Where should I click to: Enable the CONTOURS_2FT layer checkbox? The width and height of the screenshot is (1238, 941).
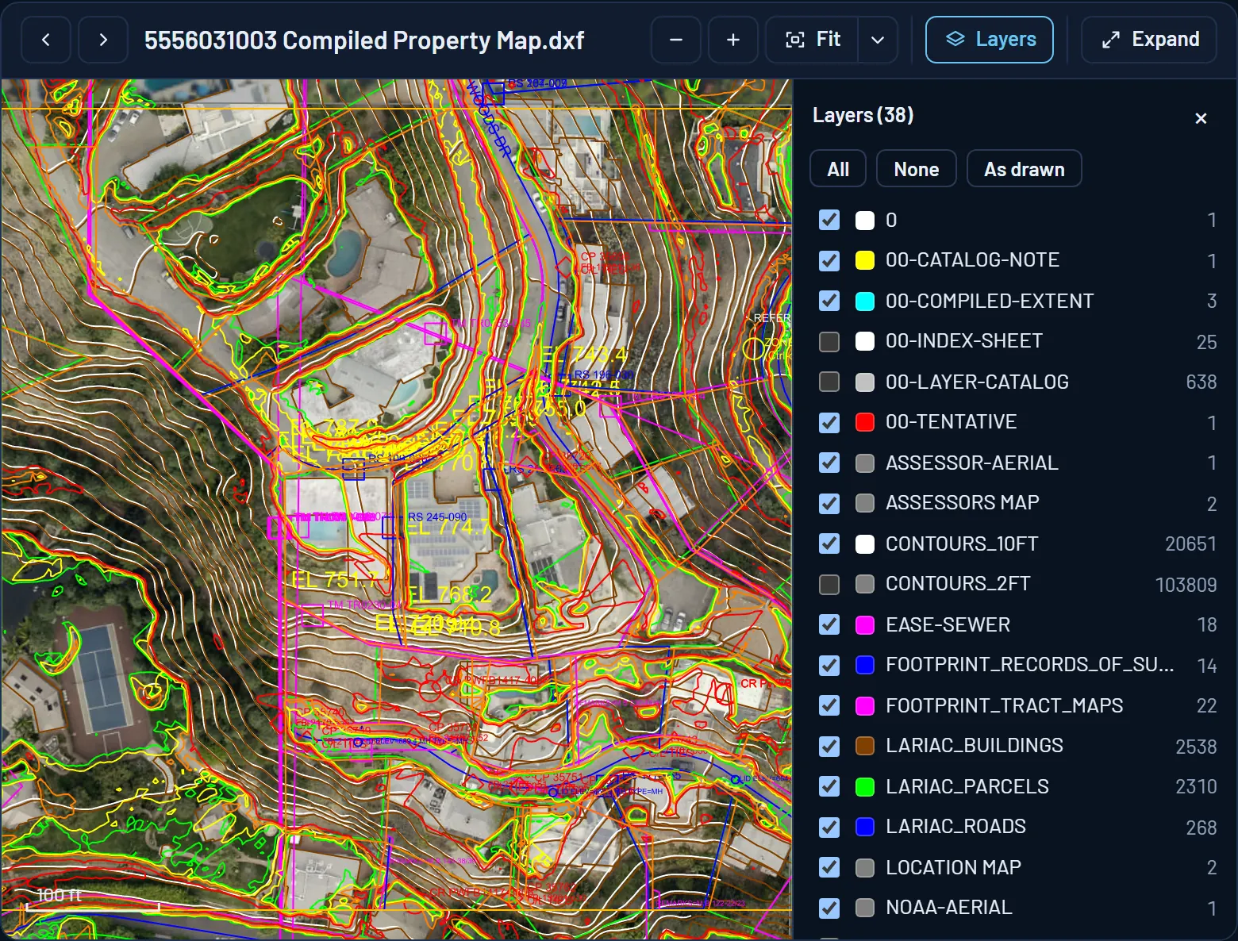pos(829,584)
